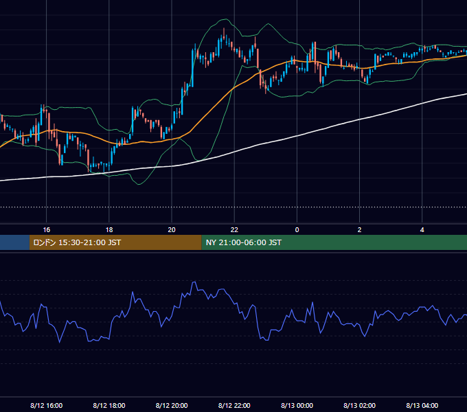Click the 8/12 20:00 label on lower axis

click(172, 405)
